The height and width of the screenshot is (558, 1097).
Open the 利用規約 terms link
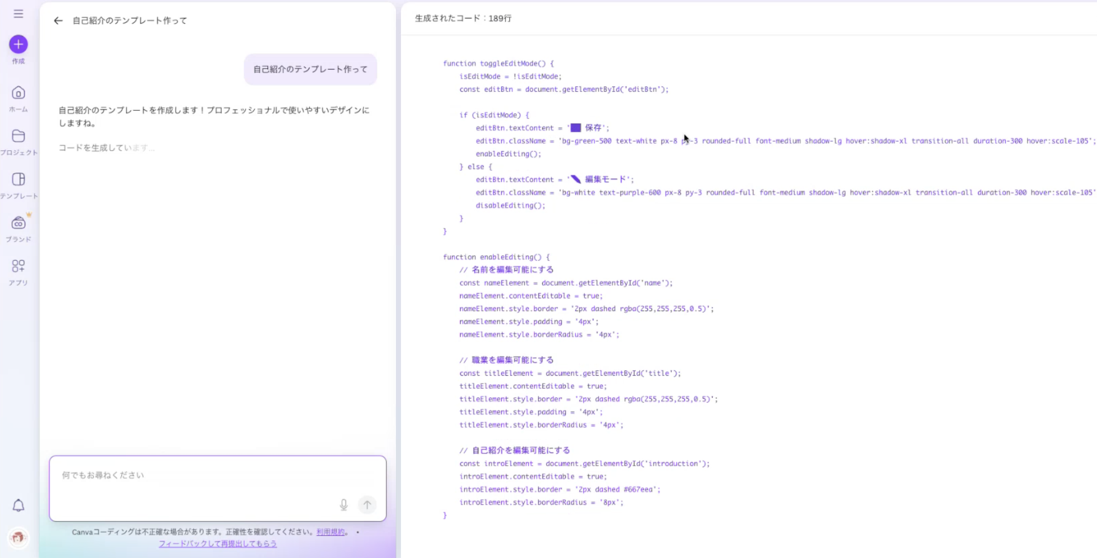330,532
